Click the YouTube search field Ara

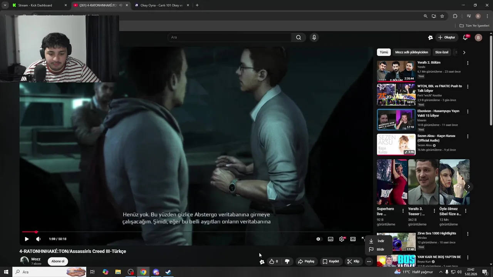click(229, 37)
